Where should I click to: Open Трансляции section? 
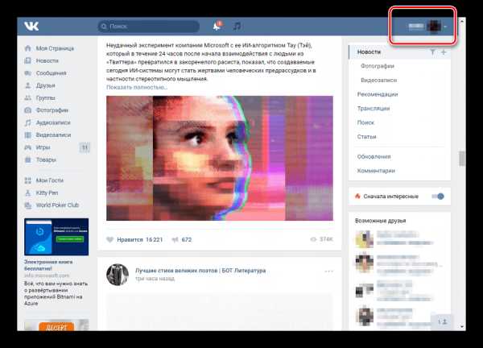click(x=374, y=109)
